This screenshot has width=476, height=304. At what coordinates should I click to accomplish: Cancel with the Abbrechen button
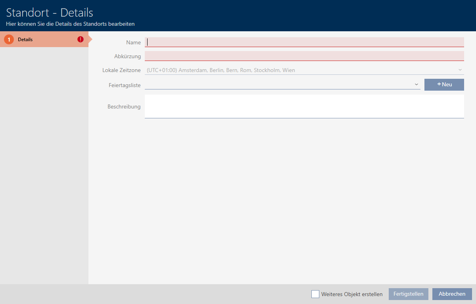pyautogui.click(x=452, y=294)
